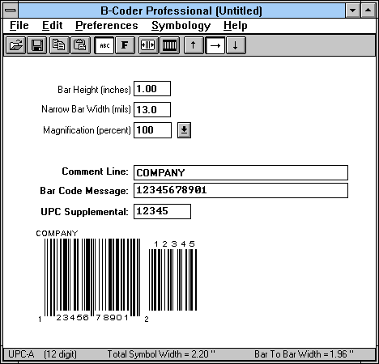Click the Total Symbol Width status text

click(161, 354)
